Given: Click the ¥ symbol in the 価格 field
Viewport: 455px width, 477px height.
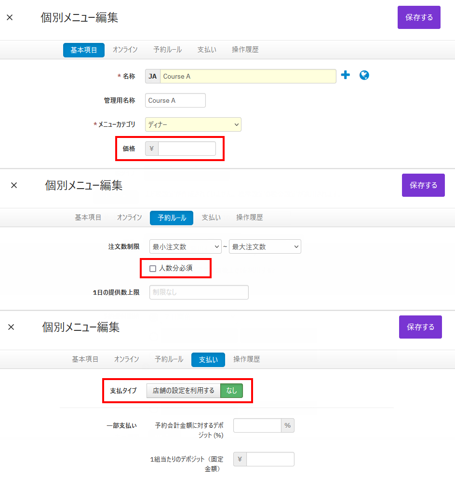Looking at the screenshot, I should point(152,149).
